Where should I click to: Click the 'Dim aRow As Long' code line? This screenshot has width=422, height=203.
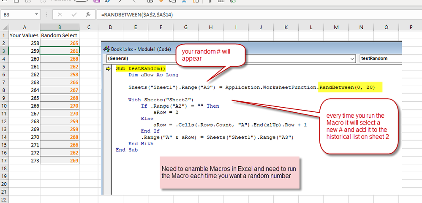(x=153, y=75)
